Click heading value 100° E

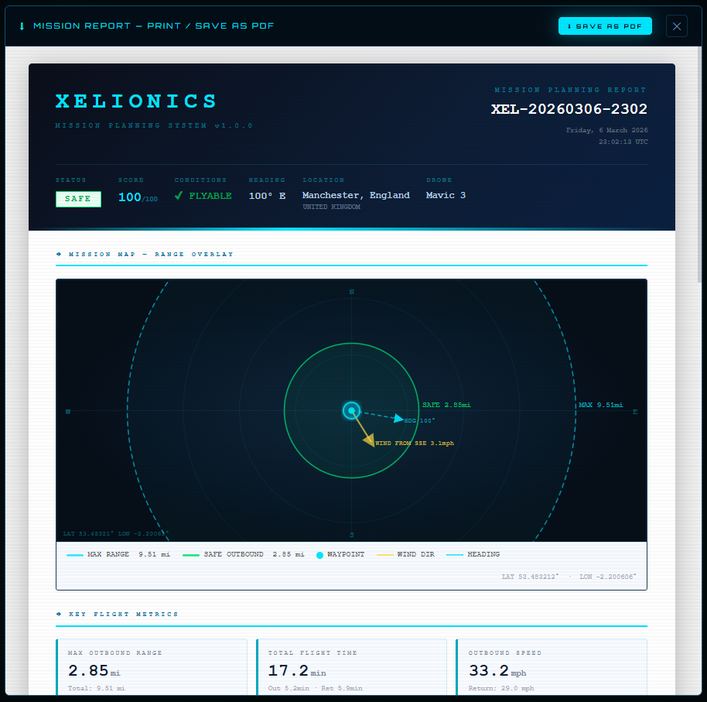[x=267, y=196]
